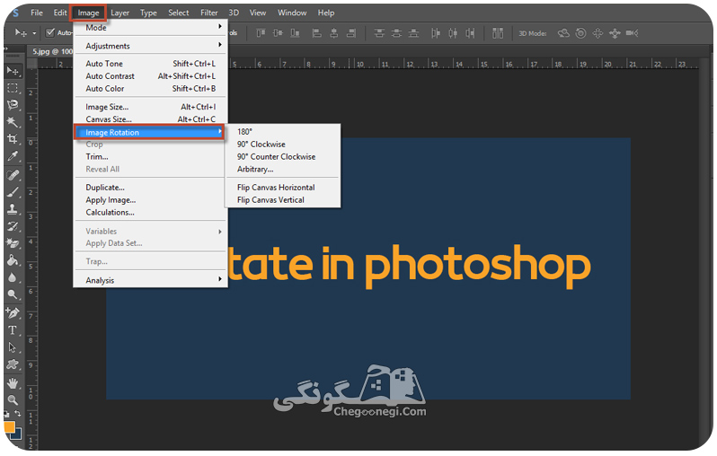The image size is (717, 456).
Task: Select the Rectangular Marquee tool
Action: [x=13, y=88]
